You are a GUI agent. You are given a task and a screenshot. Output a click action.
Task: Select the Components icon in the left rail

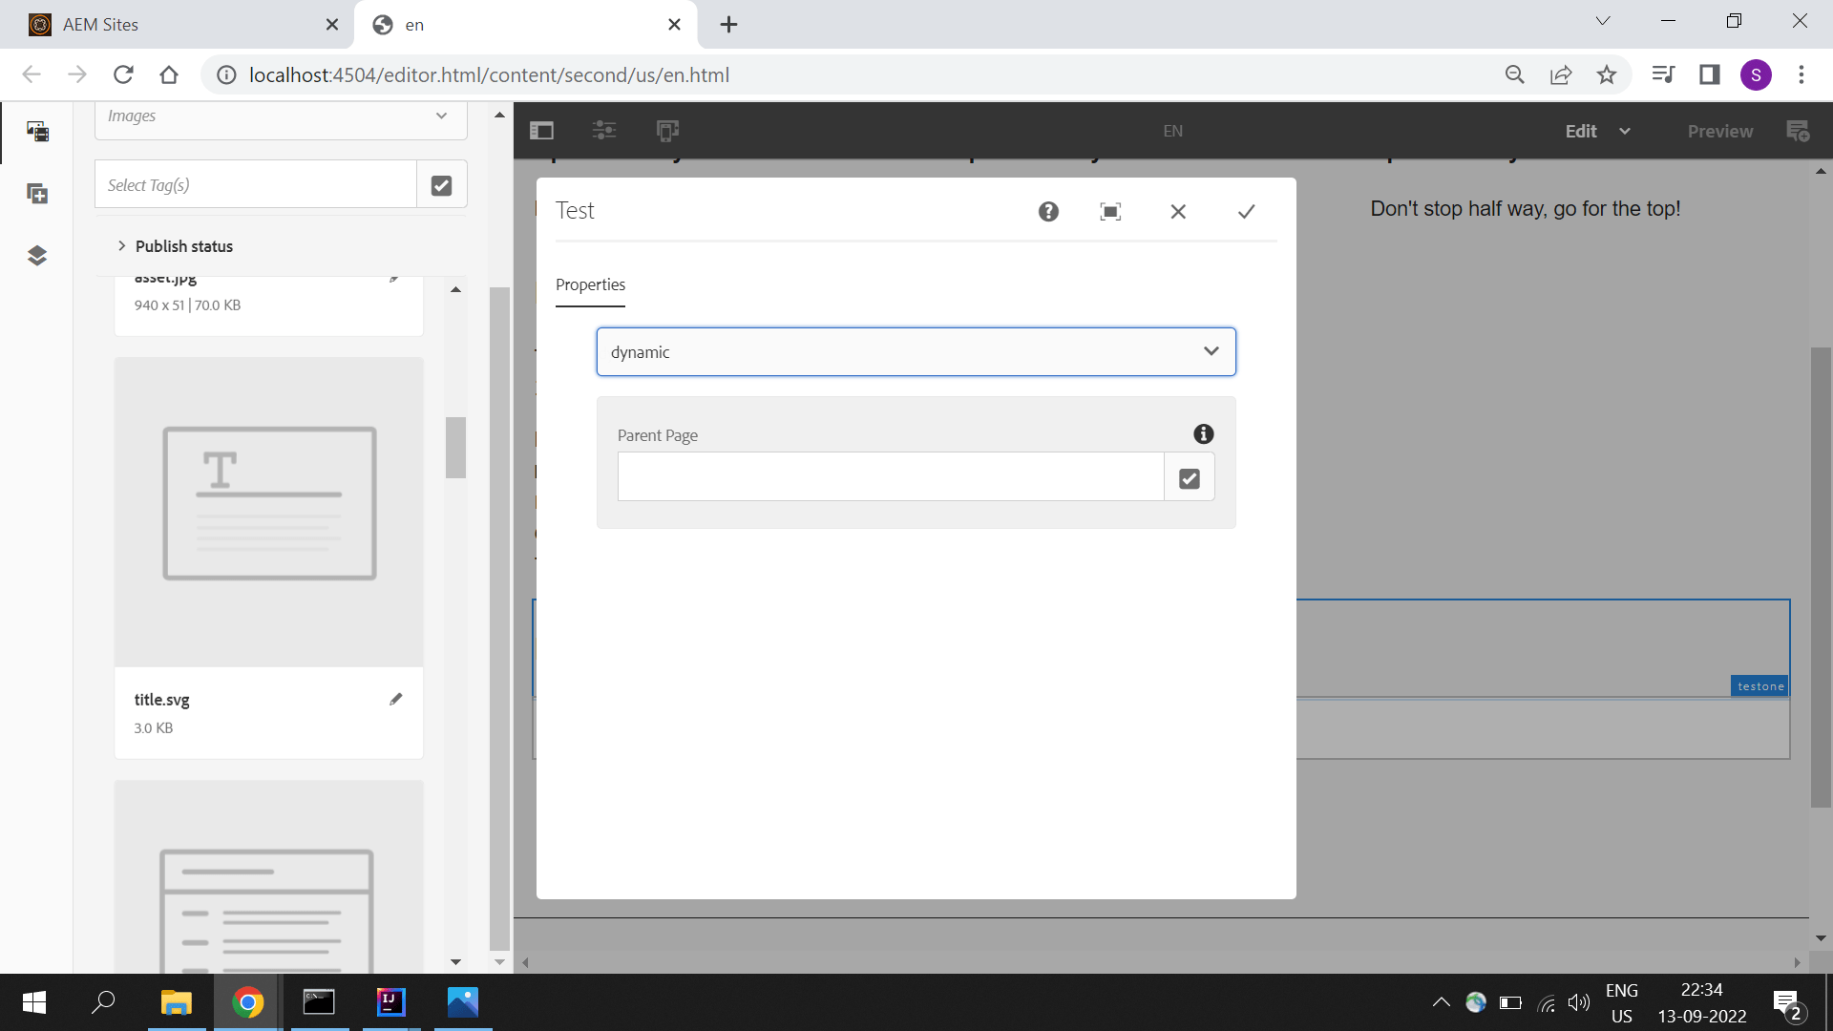coord(37,194)
